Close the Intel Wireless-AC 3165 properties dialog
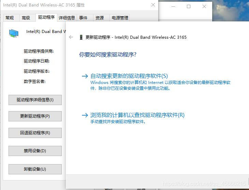Viewport: 249px width, 190px height. [x=153, y=5]
